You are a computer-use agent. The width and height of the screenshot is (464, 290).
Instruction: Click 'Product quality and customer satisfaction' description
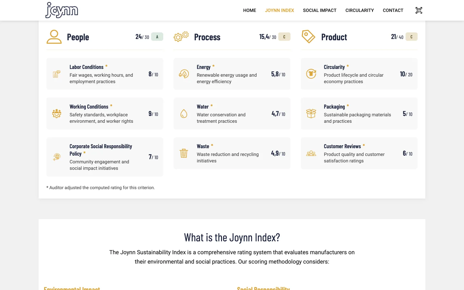coord(354,158)
